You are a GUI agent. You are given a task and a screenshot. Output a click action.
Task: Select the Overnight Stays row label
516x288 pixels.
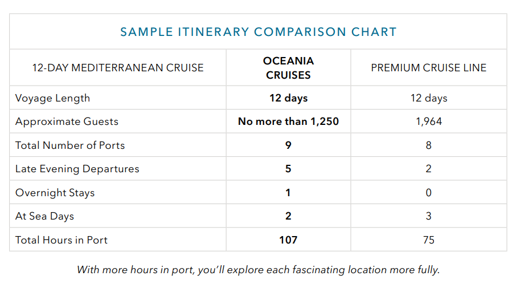tap(55, 193)
